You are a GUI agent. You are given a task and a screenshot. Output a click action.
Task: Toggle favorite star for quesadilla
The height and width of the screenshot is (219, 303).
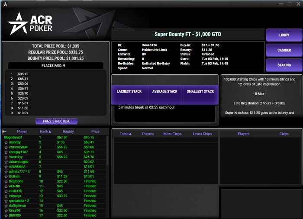coord(6,201)
